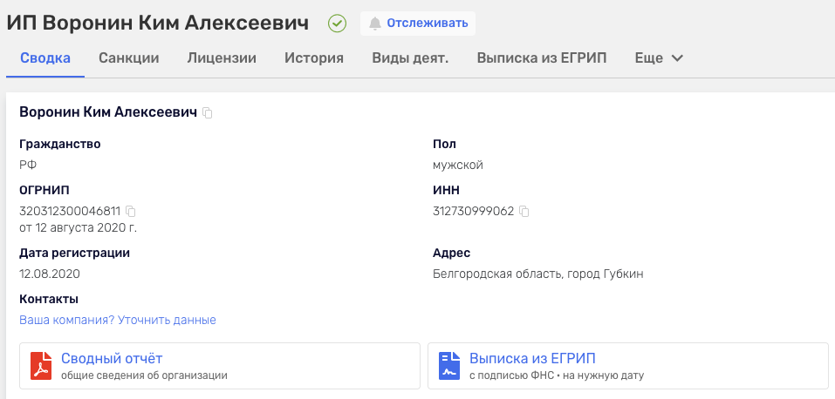Open the Санкции tab
Screen dimensions: 835x399
pyautogui.click(x=129, y=58)
